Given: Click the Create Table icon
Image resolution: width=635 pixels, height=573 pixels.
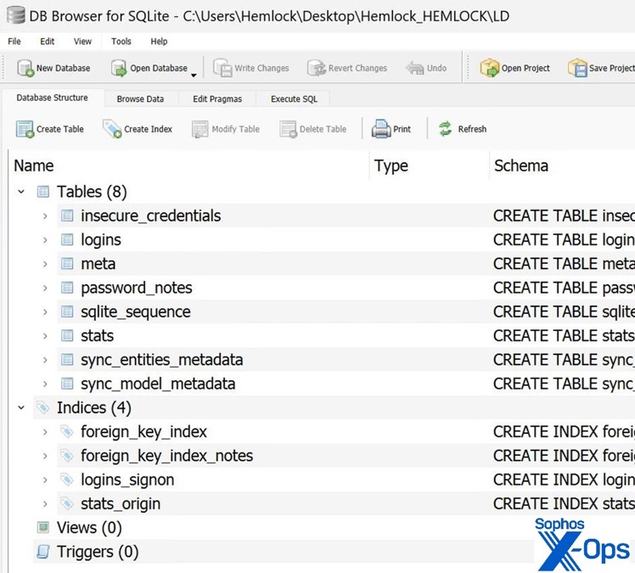Looking at the screenshot, I should tap(25, 129).
